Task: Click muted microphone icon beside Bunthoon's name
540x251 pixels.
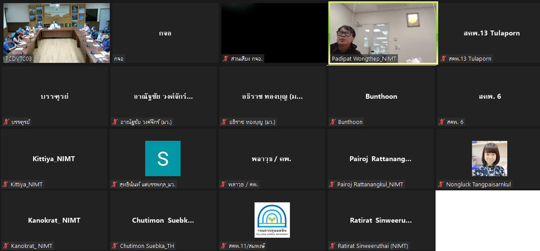Action: 333,122
